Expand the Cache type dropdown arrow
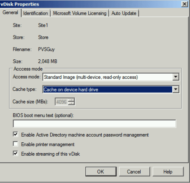 (176, 90)
